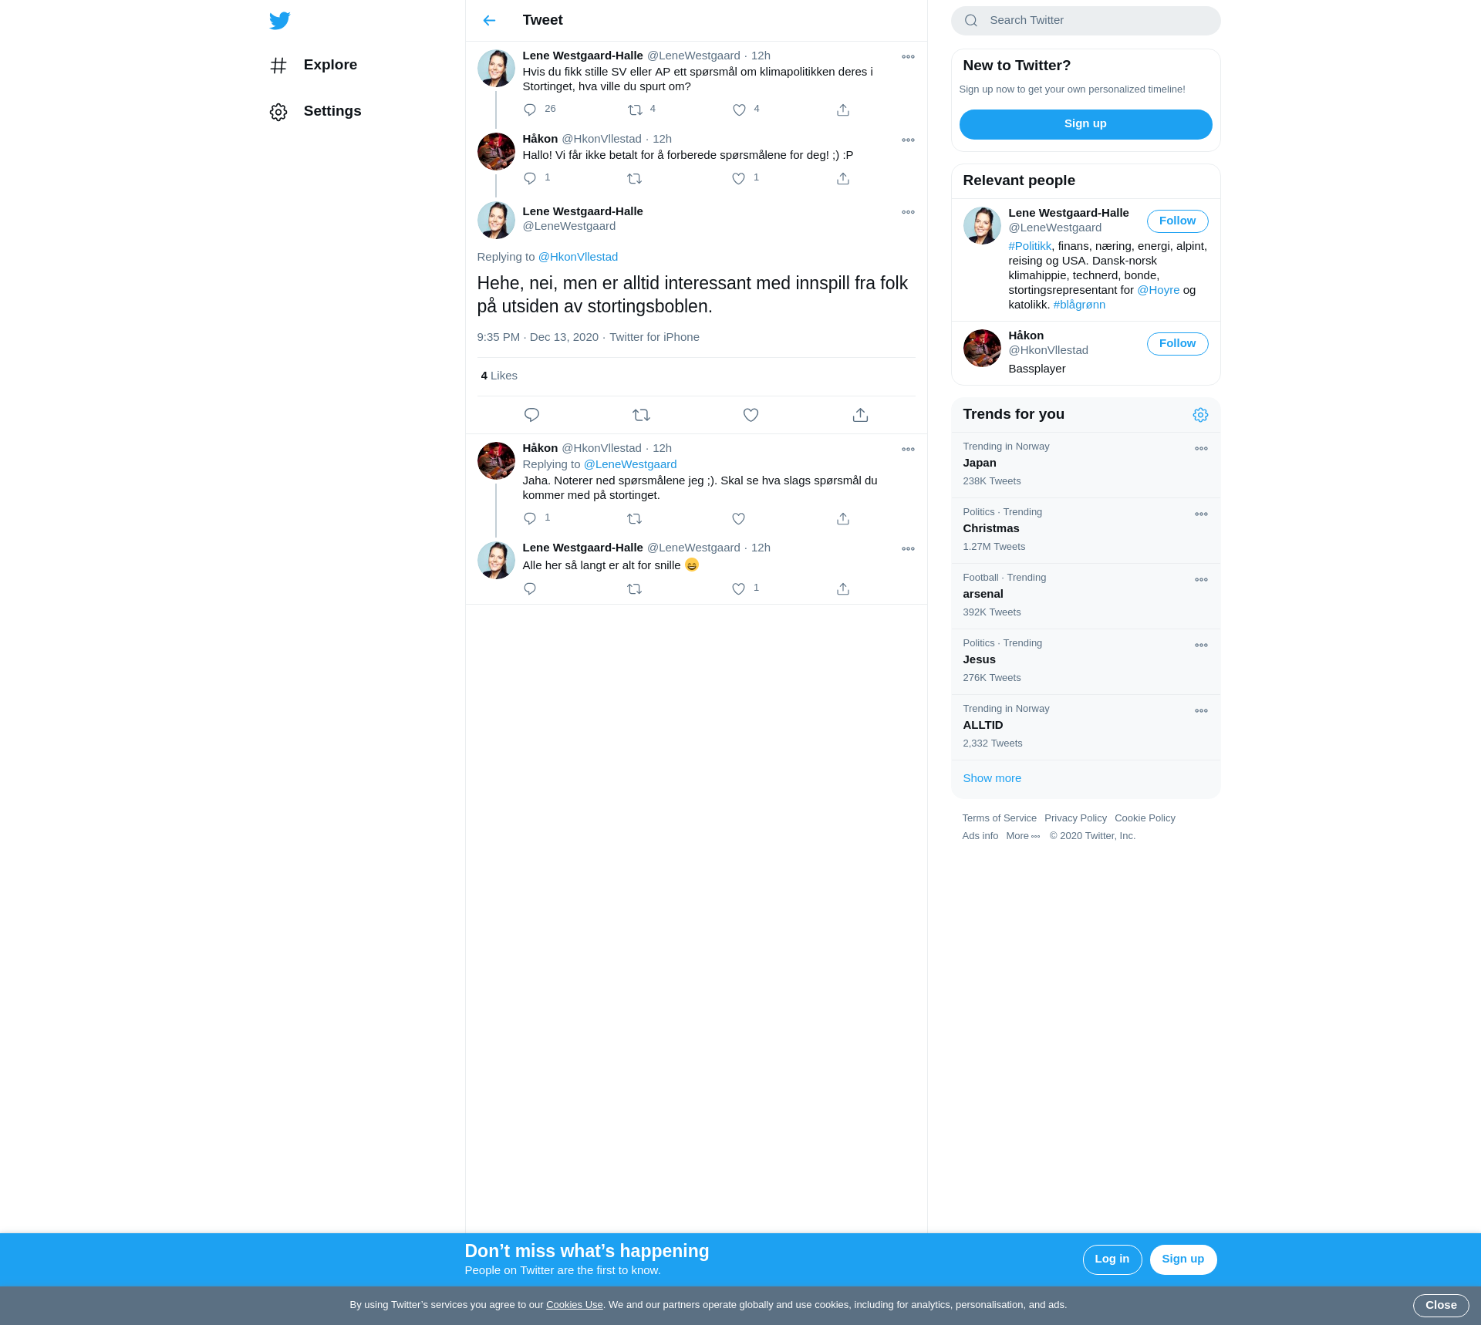This screenshot has width=1481, height=1325.
Task: Like the 'Alle her så langt' tweet
Action: (x=739, y=589)
